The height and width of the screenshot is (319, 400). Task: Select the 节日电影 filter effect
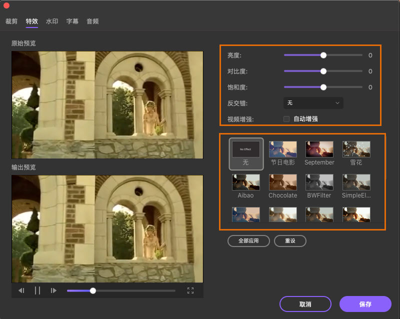coord(282,149)
